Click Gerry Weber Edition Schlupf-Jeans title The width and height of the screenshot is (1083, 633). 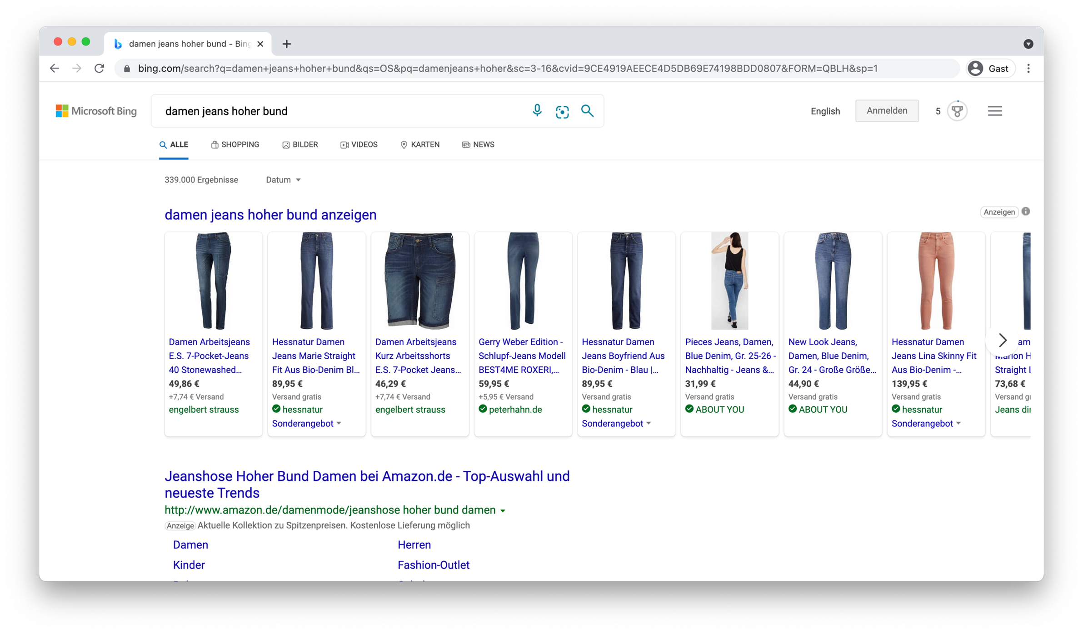click(x=522, y=356)
